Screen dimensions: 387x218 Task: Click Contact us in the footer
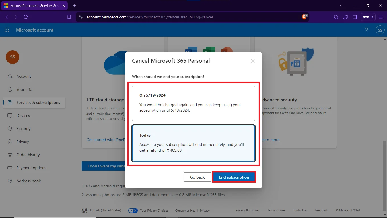click(300, 210)
